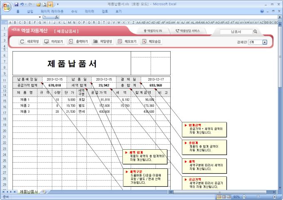
Task: Open the 결재란 dropdown arrow
Action: click(265, 42)
